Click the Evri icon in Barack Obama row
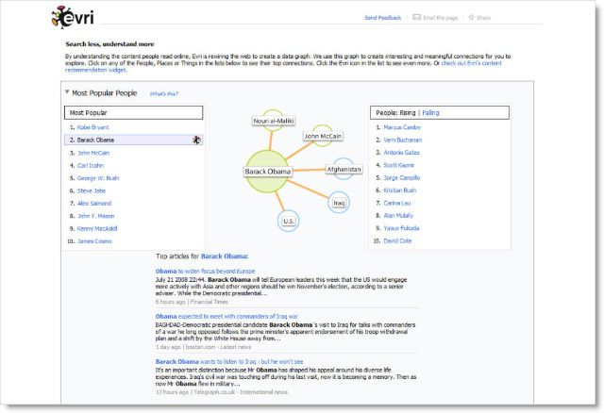Viewport: 604px width, 413px height. coord(196,140)
